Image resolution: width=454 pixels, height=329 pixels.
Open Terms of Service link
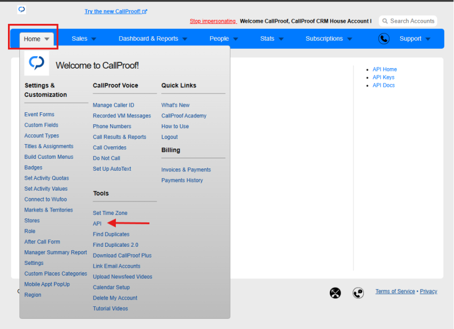(395, 292)
